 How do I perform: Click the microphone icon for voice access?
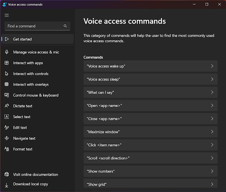pos(6,52)
